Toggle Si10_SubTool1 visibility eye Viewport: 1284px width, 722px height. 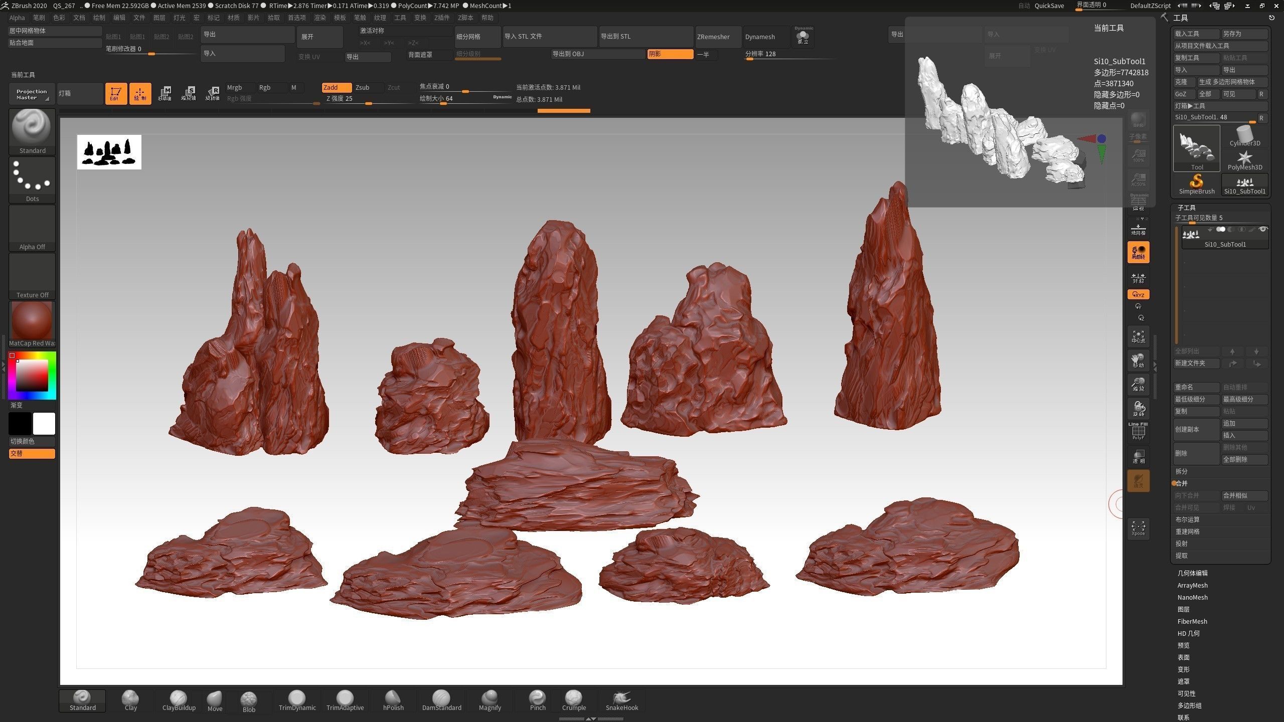[1263, 230]
